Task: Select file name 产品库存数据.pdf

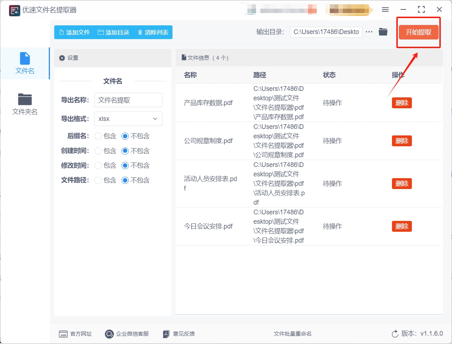Action: coord(208,103)
